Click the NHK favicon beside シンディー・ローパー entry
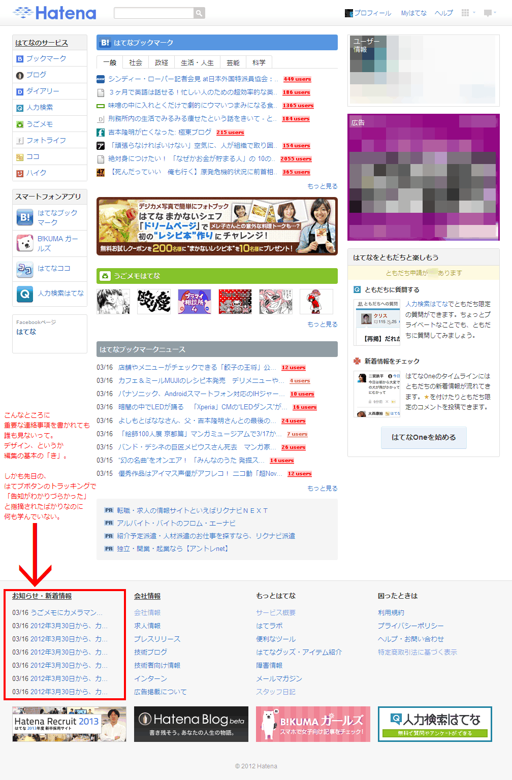Screen dimensions: 512x780 101,79
